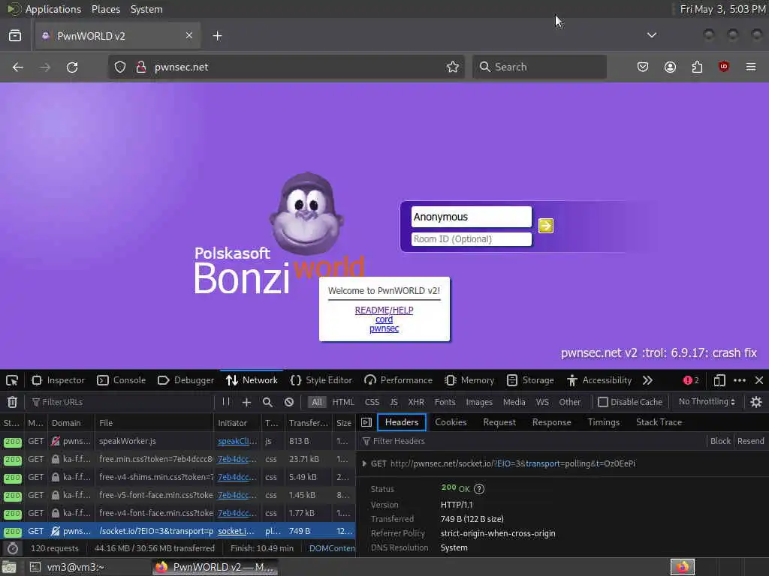Switch to the Debugger tab
The width and height of the screenshot is (769, 576).
click(186, 380)
